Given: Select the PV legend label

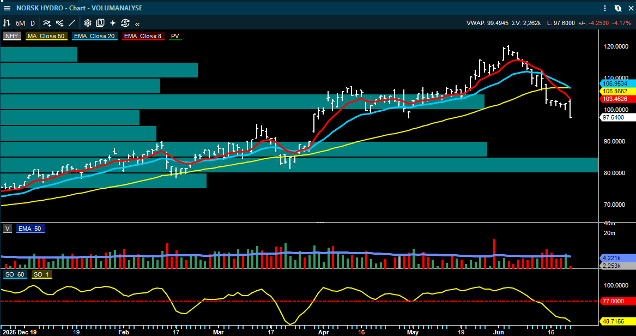Looking at the screenshot, I should [x=175, y=36].
